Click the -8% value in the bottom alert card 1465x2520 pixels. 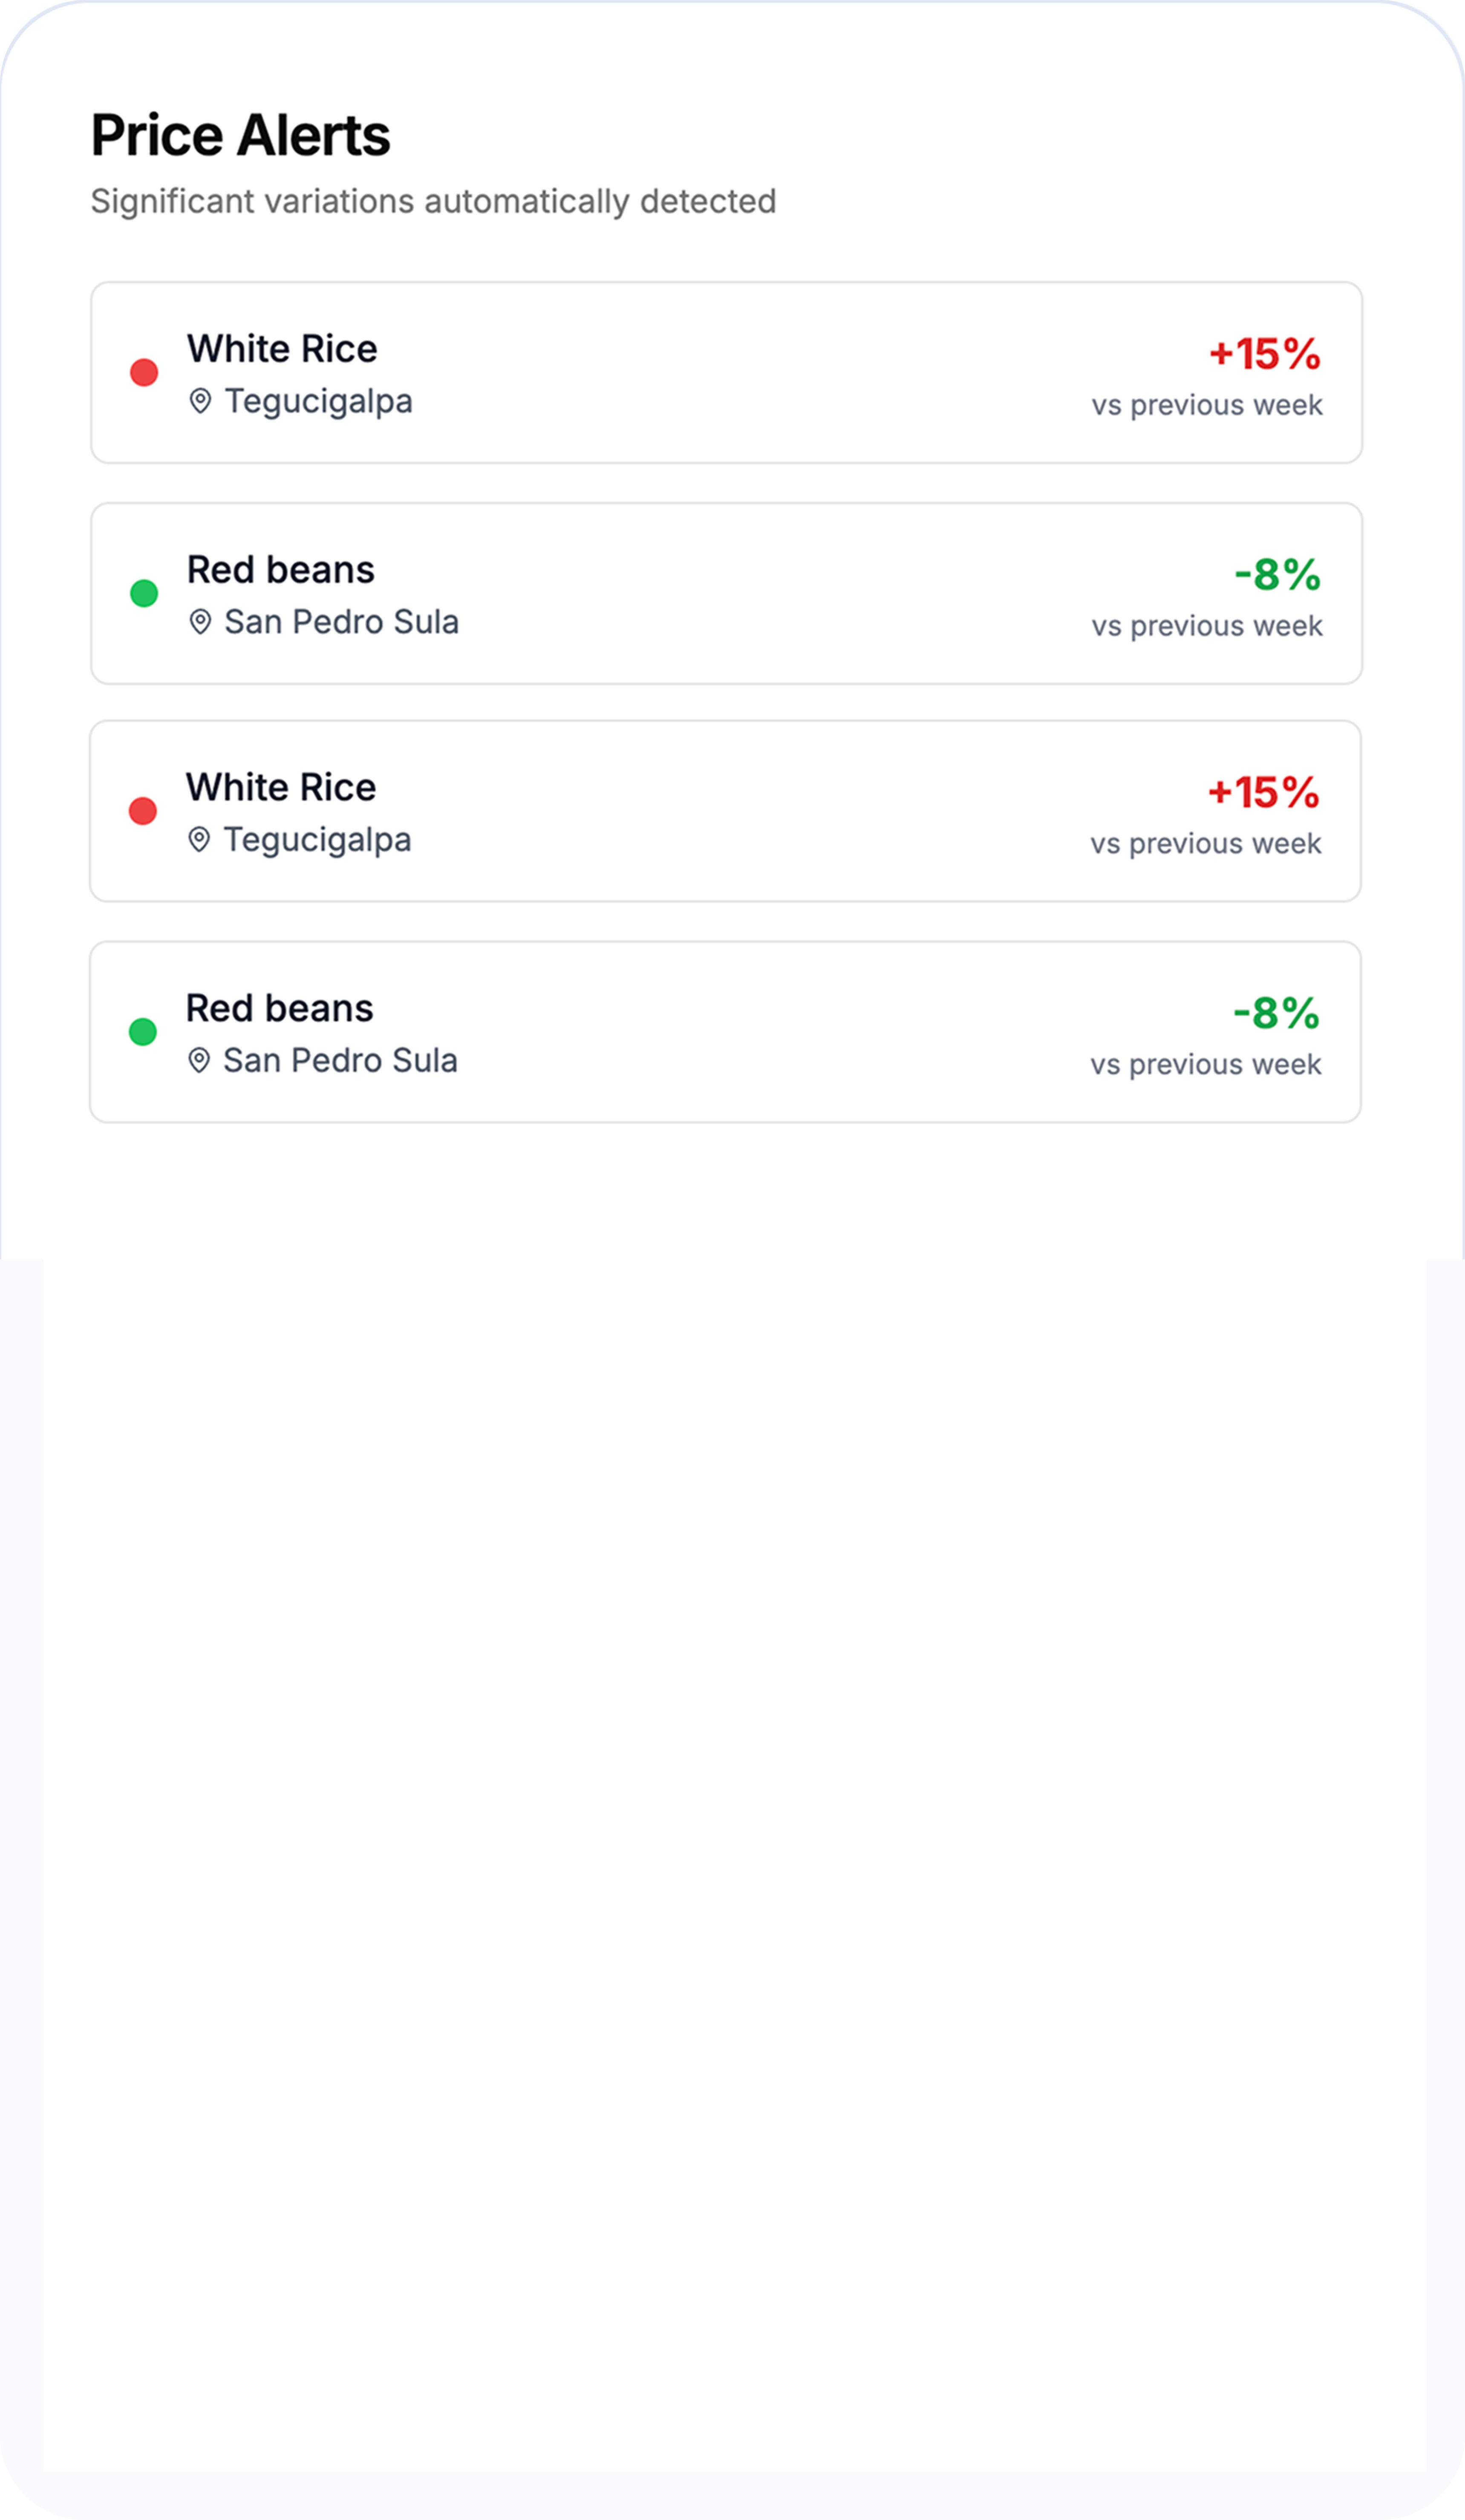(x=1276, y=1013)
